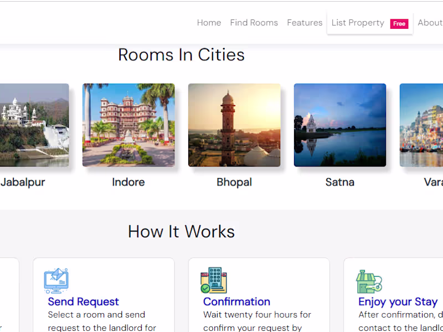
Task: Open the Home menu item
Action: (209, 23)
